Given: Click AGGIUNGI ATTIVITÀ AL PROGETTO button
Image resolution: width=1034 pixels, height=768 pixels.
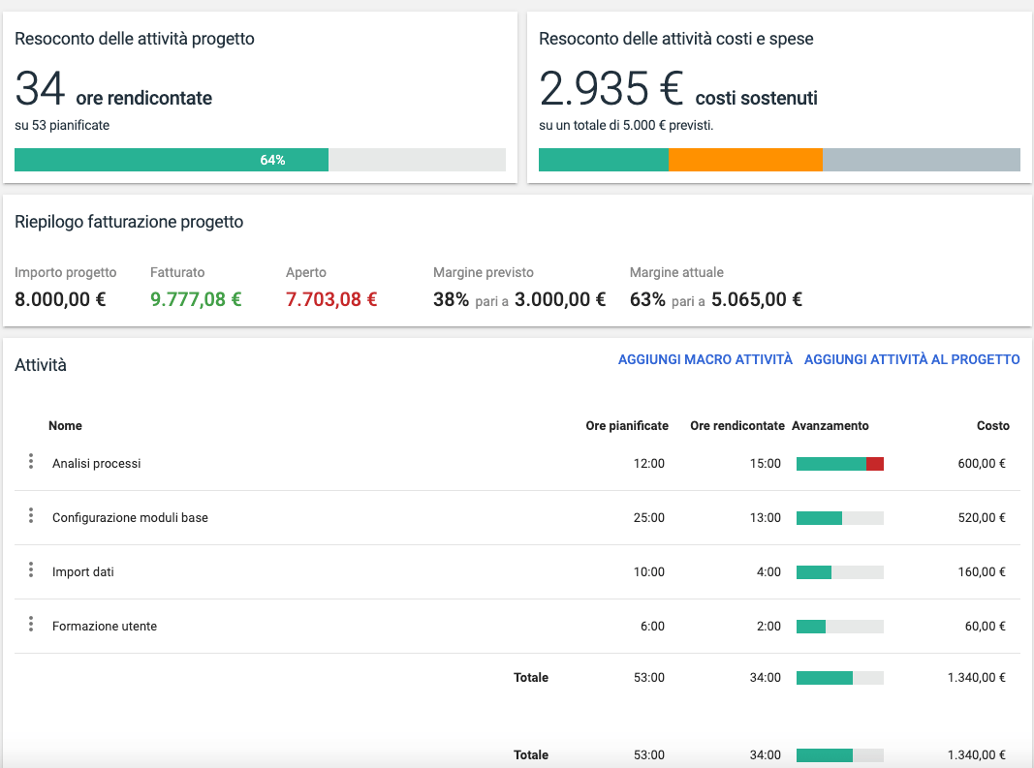Looking at the screenshot, I should tap(912, 359).
